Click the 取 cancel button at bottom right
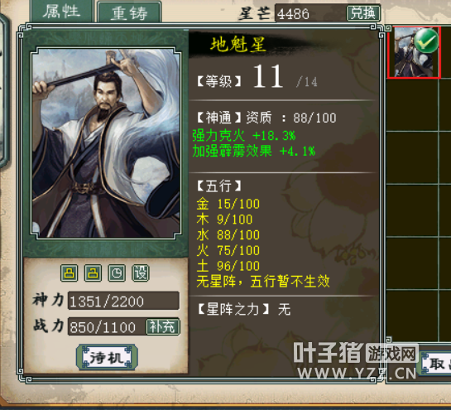 (435, 364)
